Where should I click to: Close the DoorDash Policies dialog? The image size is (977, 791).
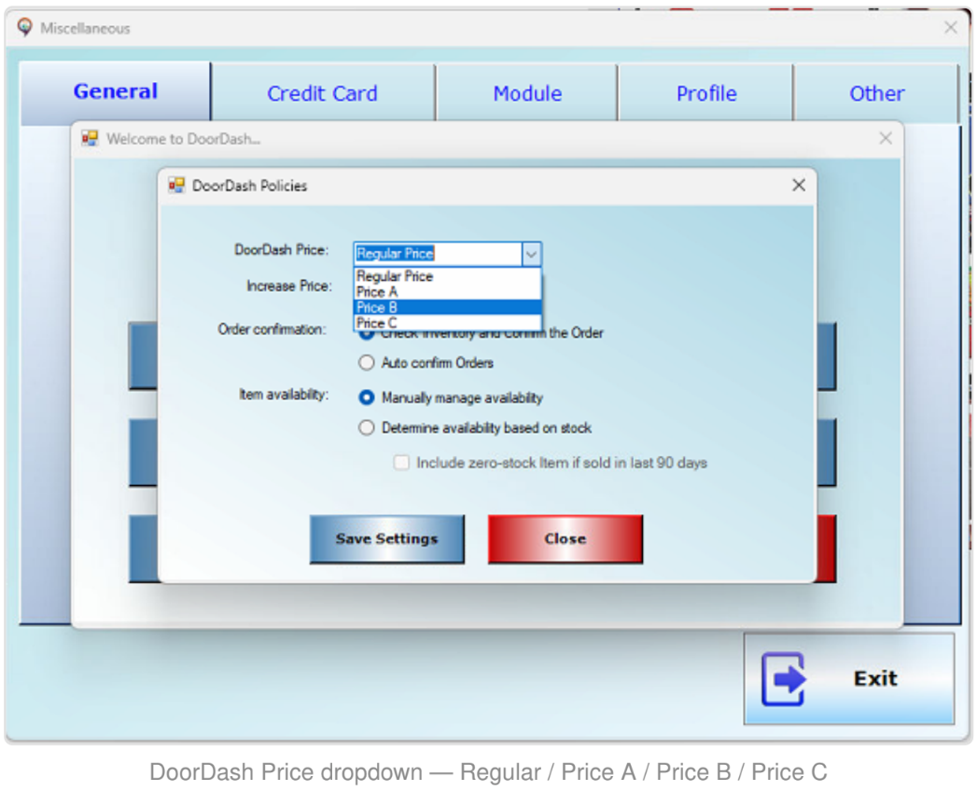coord(798,185)
